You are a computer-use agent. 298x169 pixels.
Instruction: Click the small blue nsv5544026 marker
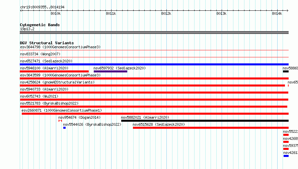64,128
